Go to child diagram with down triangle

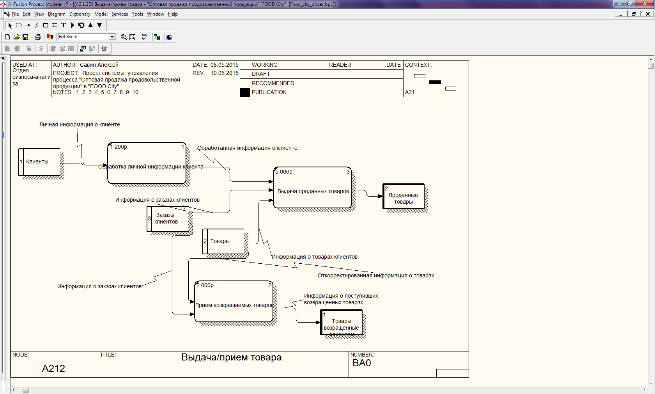point(99,25)
